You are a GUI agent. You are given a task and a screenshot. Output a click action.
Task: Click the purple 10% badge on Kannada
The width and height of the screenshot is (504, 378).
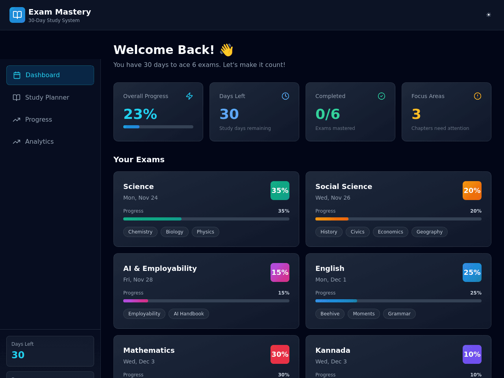[472, 354]
